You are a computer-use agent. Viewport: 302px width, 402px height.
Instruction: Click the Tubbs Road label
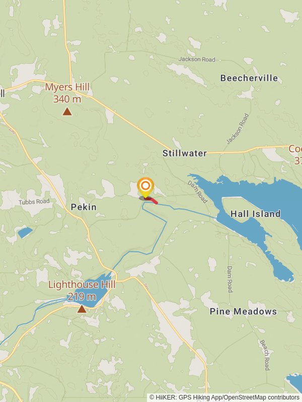pyautogui.click(x=34, y=202)
